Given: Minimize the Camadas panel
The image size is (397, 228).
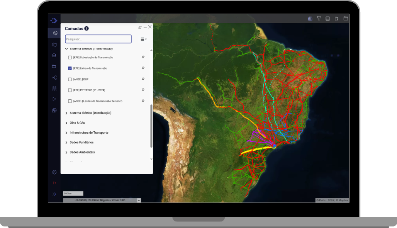Looking at the screenshot, I should click(x=145, y=27).
